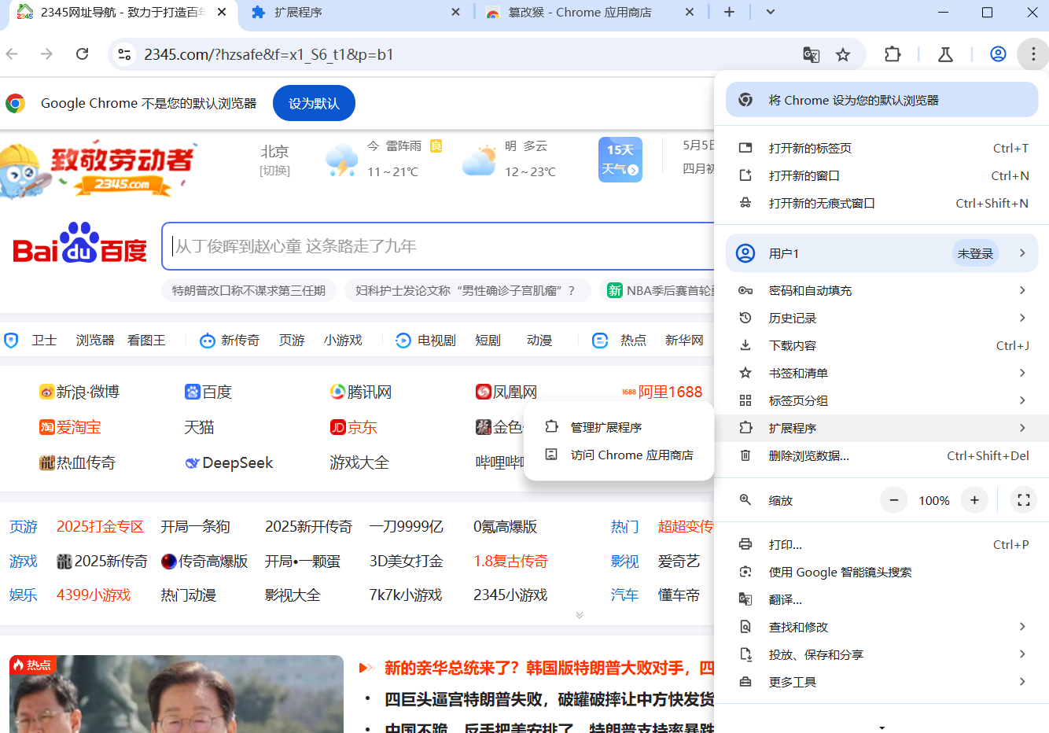Click the forward navigation arrow
Screen dimensions: 1049x733
click(x=46, y=54)
